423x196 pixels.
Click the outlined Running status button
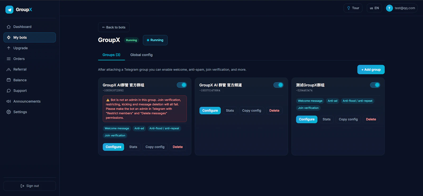[x=155, y=40]
